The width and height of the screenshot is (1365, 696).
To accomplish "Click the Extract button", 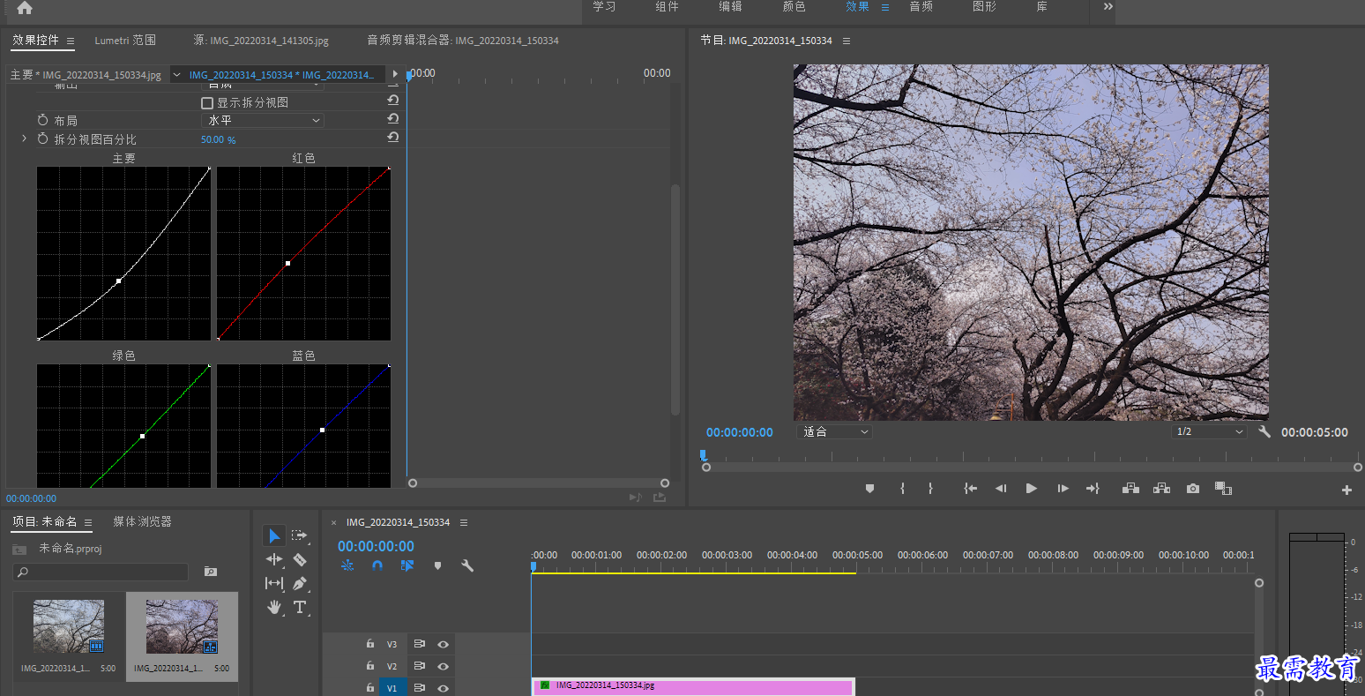I will pyautogui.click(x=1161, y=488).
